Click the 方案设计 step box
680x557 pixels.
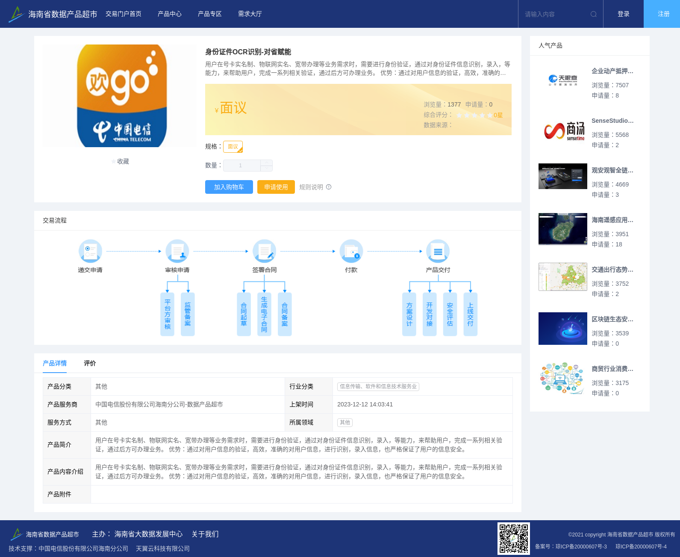click(409, 314)
